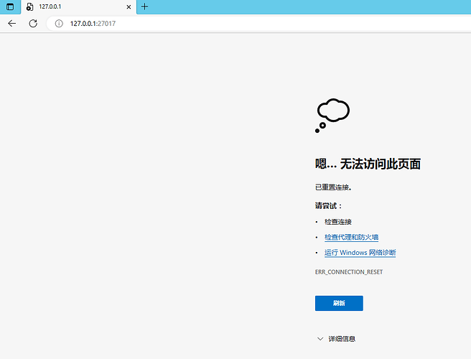471x359 pixels.
Task: Click the 请尝试 label
Action: click(329, 205)
